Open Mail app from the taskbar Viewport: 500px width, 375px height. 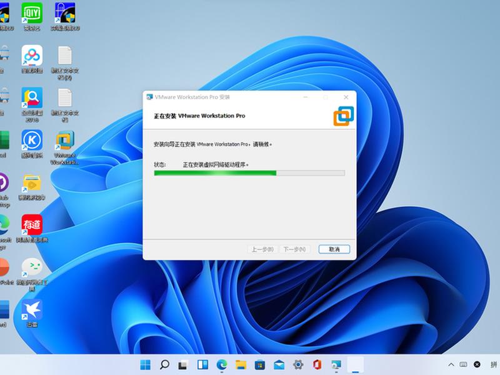click(279, 364)
